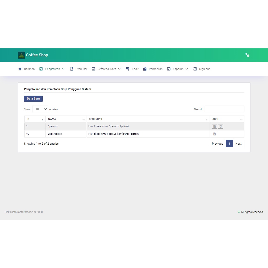This screenshot has width=268, height=268.
Task: Click 'Hak Cipta rastafarcode © 2020' footer text
Action: pos(24,212)
